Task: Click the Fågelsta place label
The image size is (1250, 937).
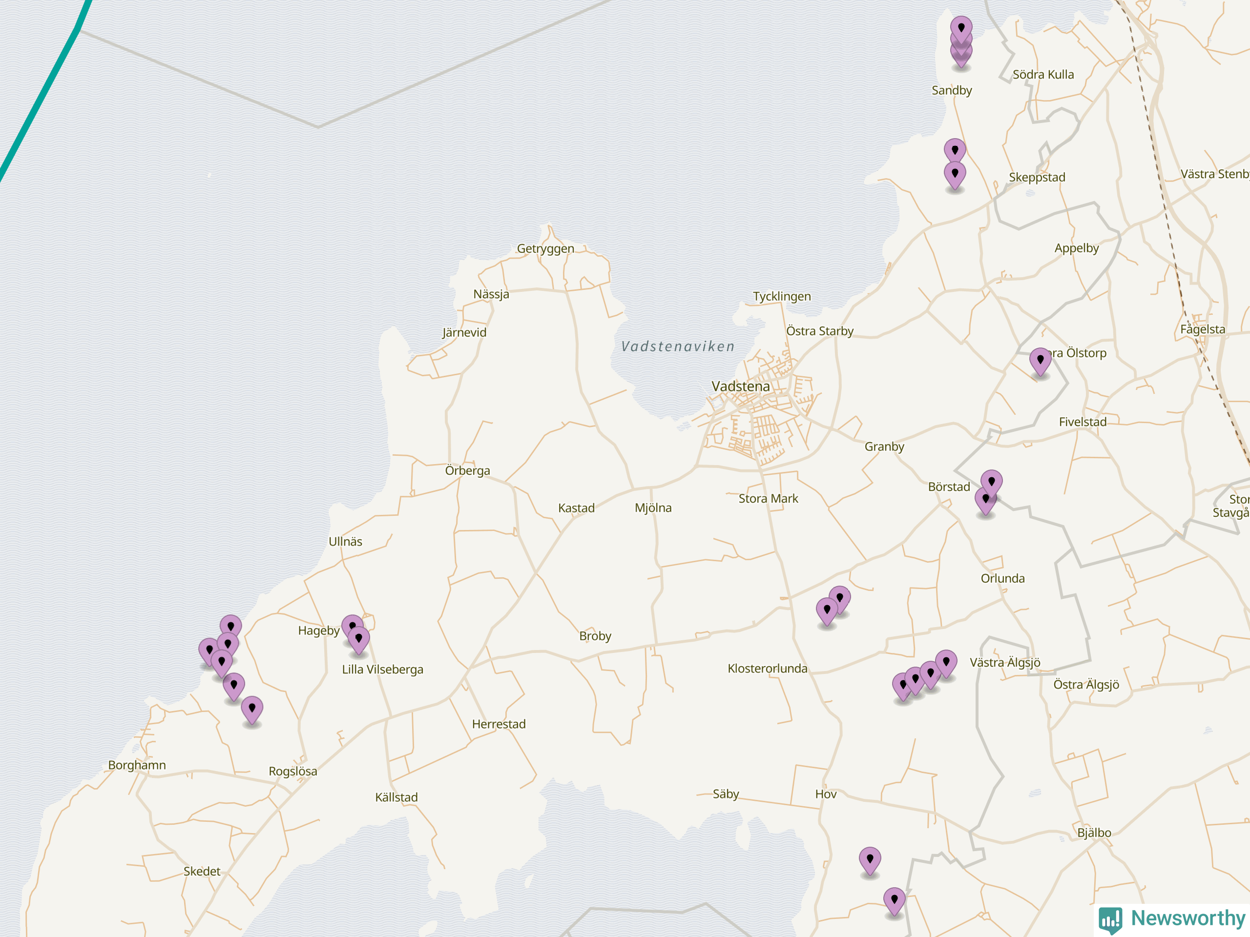Action: coord(1203,329)
